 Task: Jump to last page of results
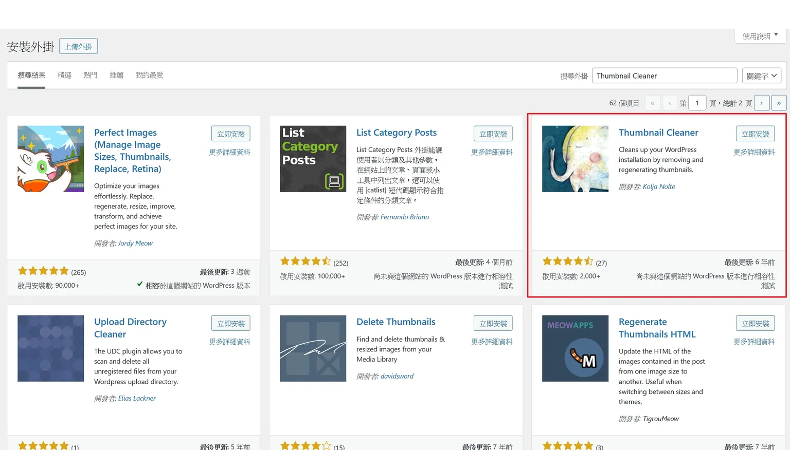pos(779,103)
